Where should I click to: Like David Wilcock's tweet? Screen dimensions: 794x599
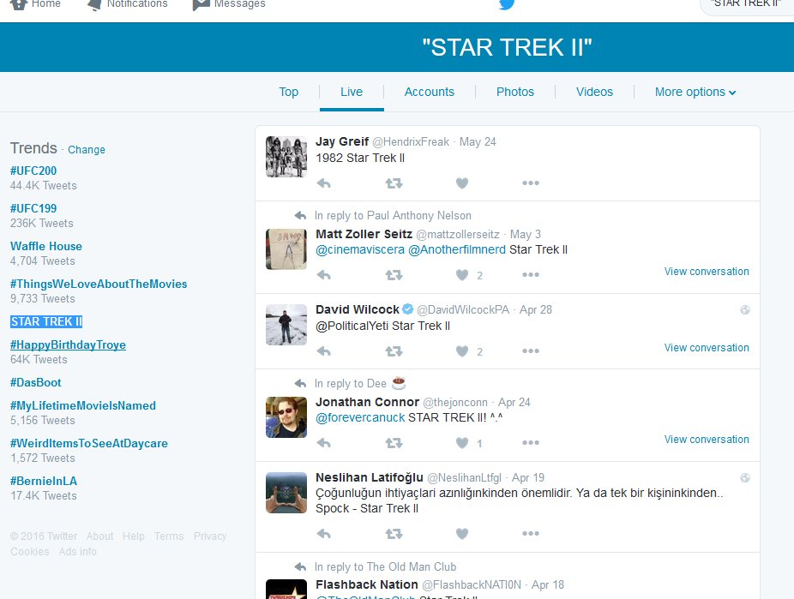coord(462,351)
